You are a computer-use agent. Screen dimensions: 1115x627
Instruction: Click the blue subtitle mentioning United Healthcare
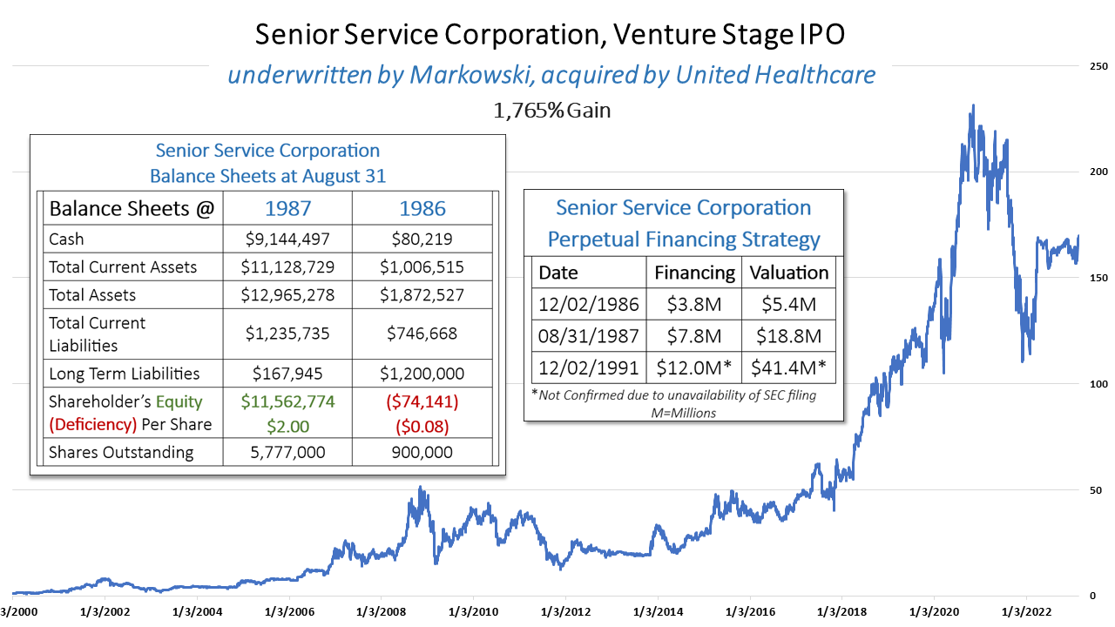pyautogui.click(x=551, y=75)
